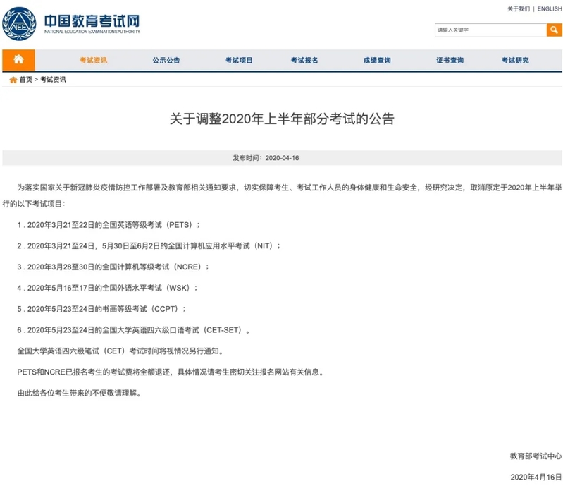
Task: Open the 公示公告 navigation tab
Action: pos(166,61)
